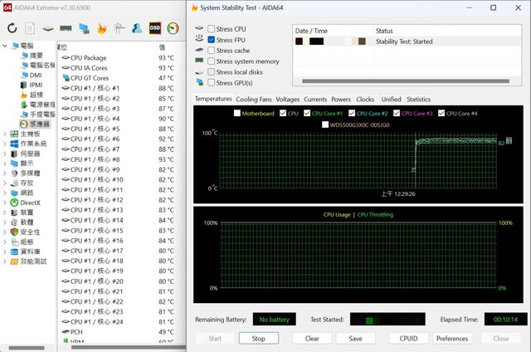Toggle the Motherboard graph checkbox
This screenshot has width=531, height=352.
236,113
